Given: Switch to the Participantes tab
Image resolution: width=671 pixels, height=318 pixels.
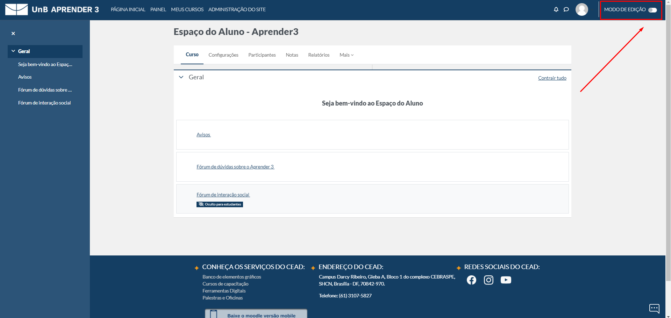Looking at the screenshot, I should [262, 55].
